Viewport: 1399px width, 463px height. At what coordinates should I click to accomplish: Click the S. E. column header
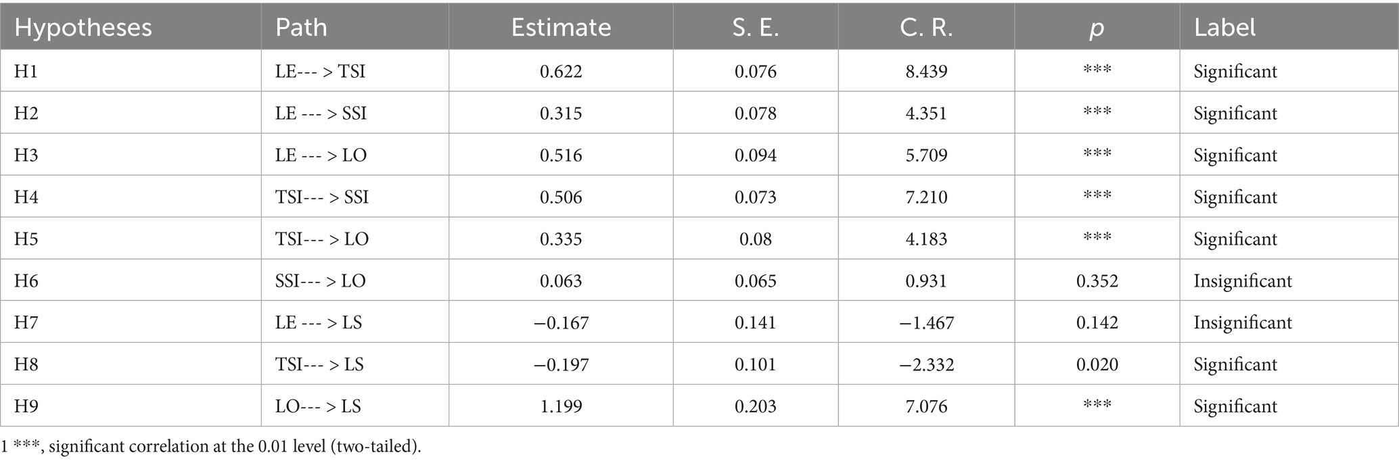point(755,28)
